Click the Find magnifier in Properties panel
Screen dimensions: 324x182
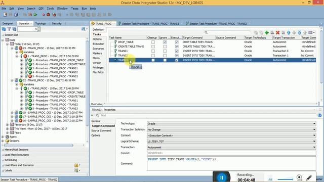click(x=97, y=116)
